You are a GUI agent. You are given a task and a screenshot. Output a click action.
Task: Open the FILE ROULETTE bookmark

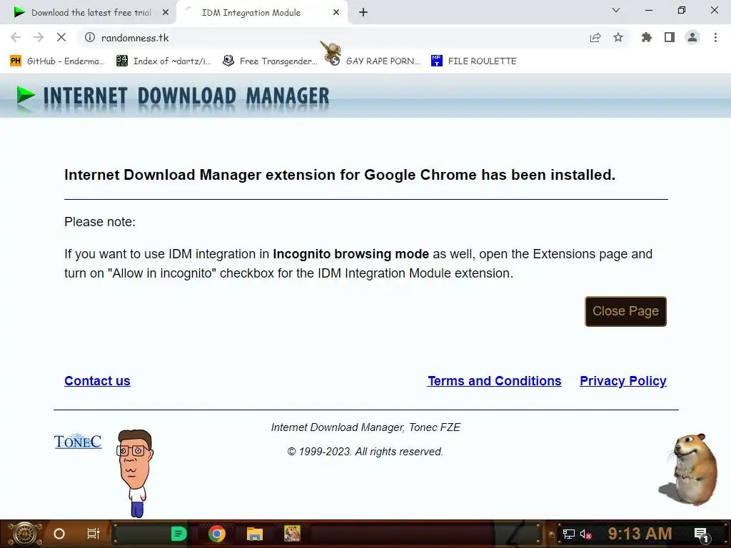click(x=474, y=61)
